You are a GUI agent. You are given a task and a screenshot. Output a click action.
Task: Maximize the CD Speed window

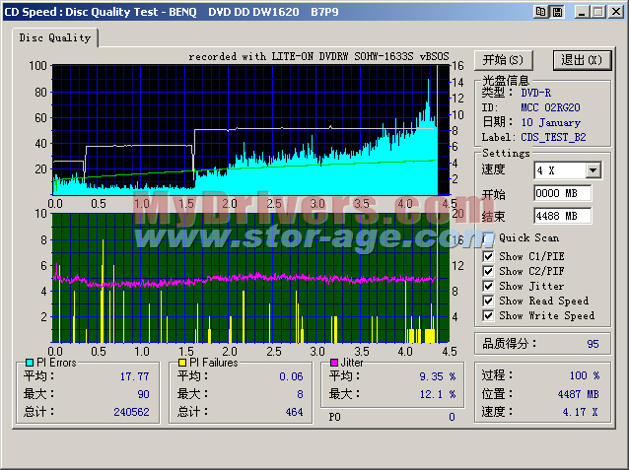coord(598,11)
